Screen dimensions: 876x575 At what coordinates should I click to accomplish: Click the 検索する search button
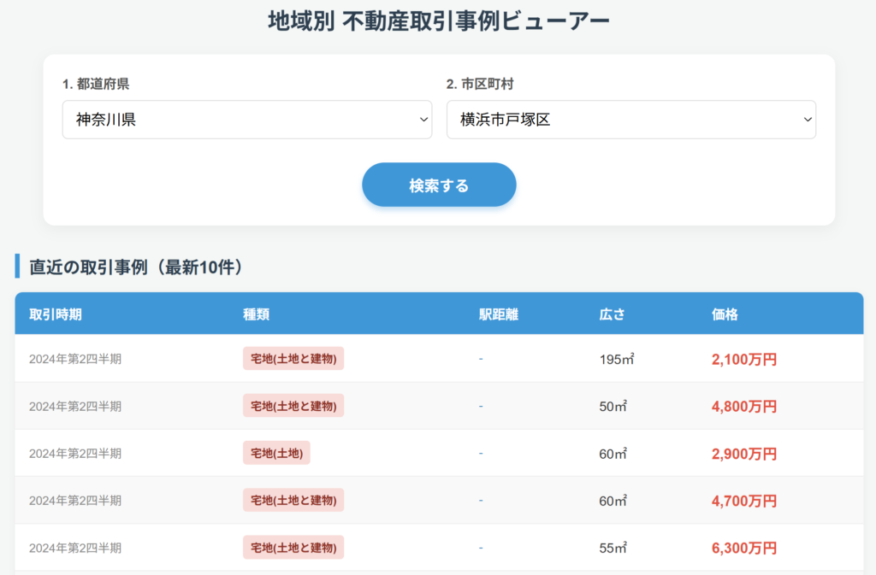point(439,185)
